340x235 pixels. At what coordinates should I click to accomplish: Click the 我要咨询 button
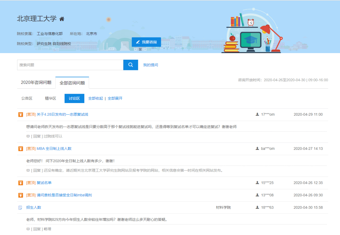[146, 42]
